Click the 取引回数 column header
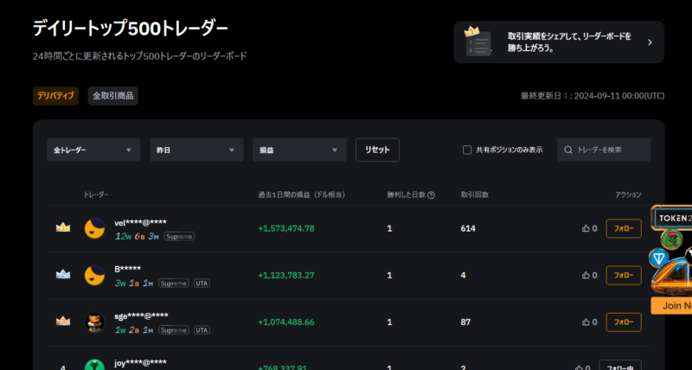The height and width of the screenshot is (370, 692). tap(474, 195)
